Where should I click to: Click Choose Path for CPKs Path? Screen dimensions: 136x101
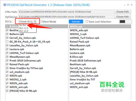(x=122, y=12)
